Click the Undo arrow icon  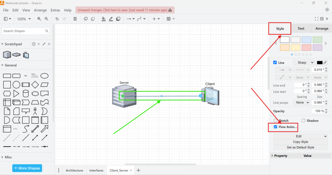tap(57, 19)
